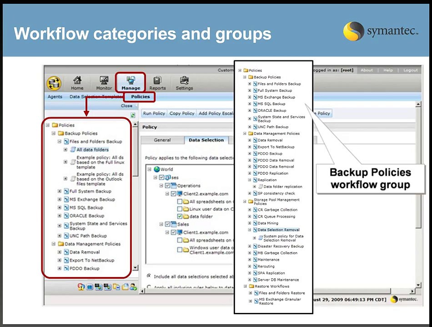Open the Help link in the header
Viewport: 432px width, 327px height.
388,70
